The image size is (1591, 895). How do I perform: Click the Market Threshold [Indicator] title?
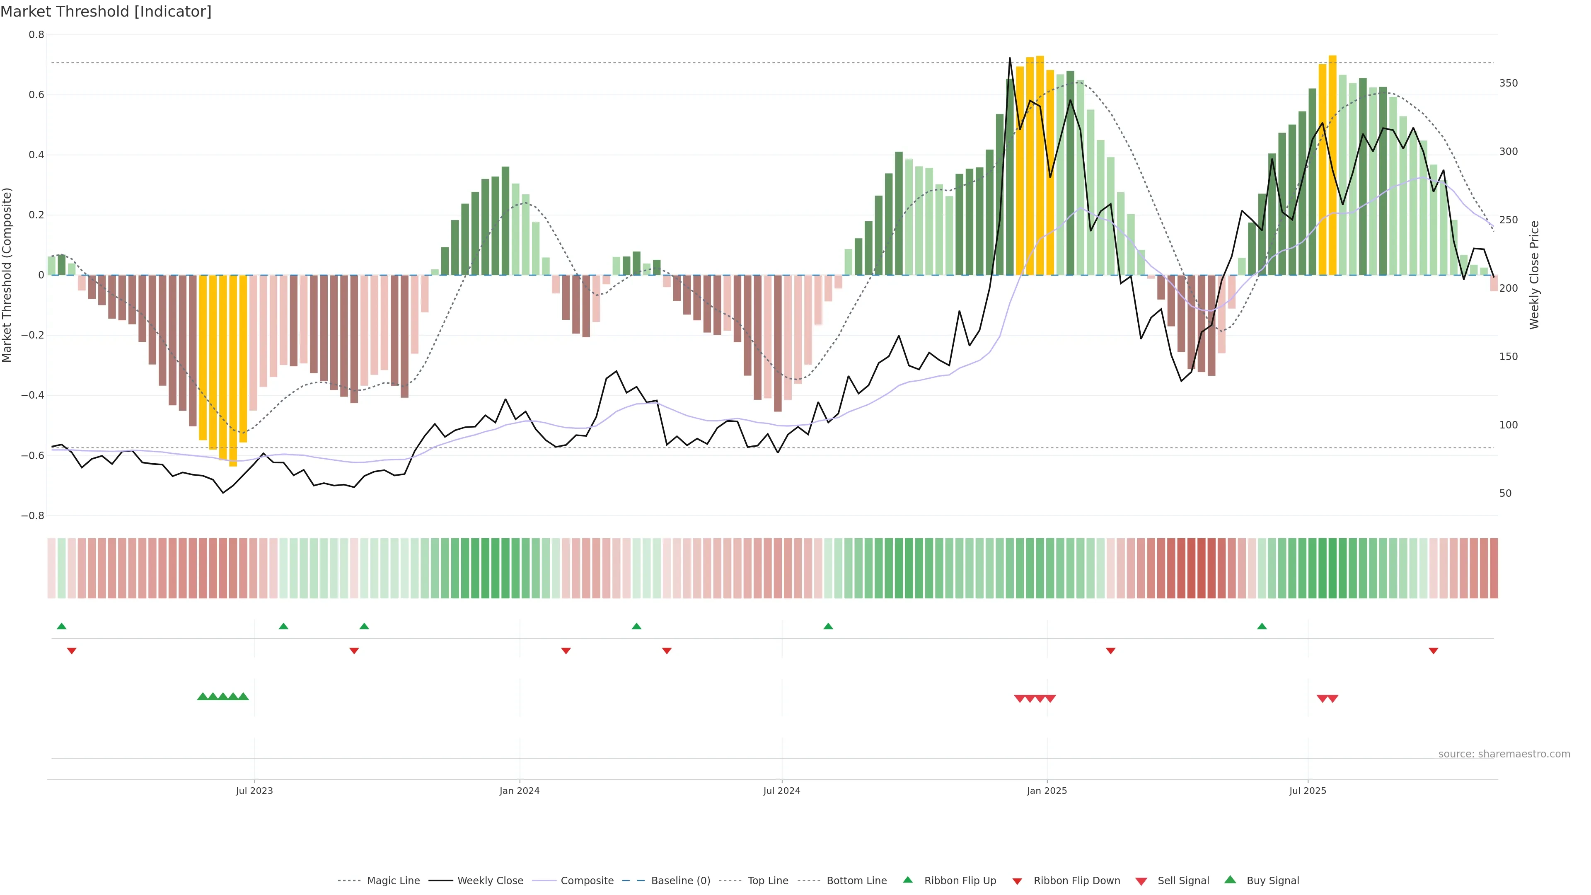tap(106, 12)
